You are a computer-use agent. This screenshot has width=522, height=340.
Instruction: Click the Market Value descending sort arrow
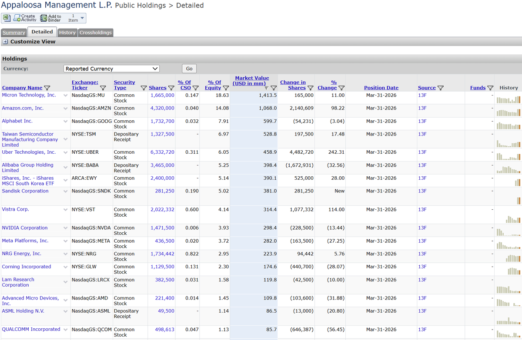pos(266,88)
